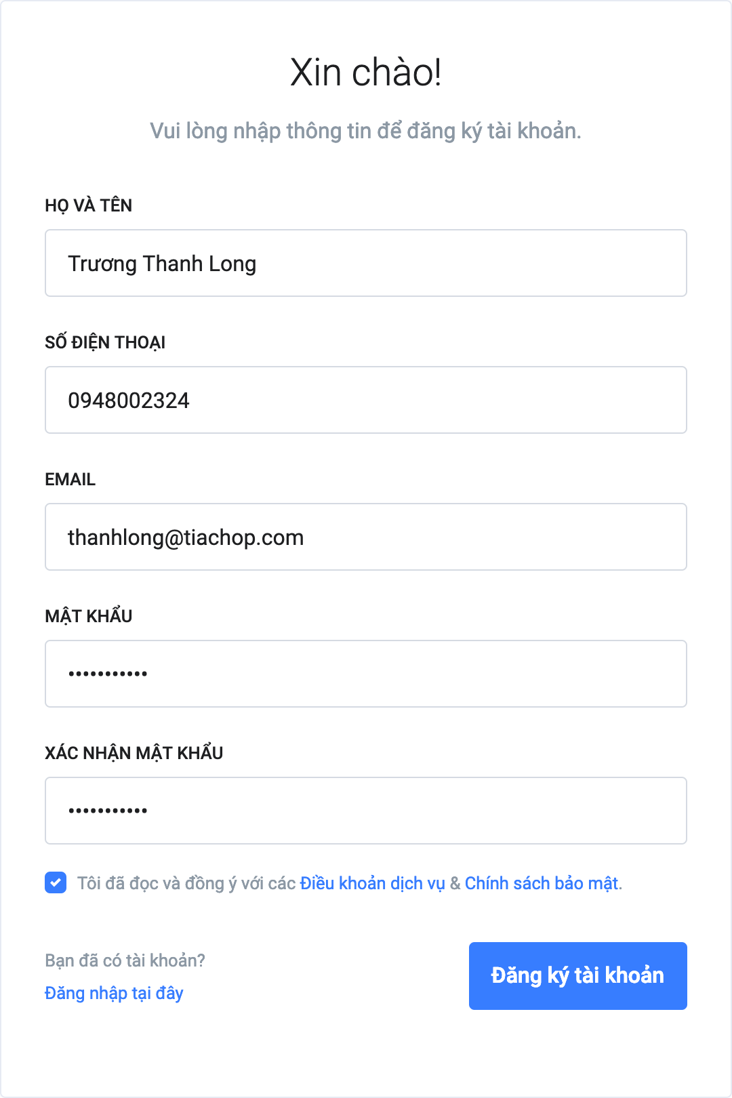This screenshot has width=732, height=1098.
Task: Open the Chính sách bảo mật link
Action: pyautogui.click(x=542, y=883)
